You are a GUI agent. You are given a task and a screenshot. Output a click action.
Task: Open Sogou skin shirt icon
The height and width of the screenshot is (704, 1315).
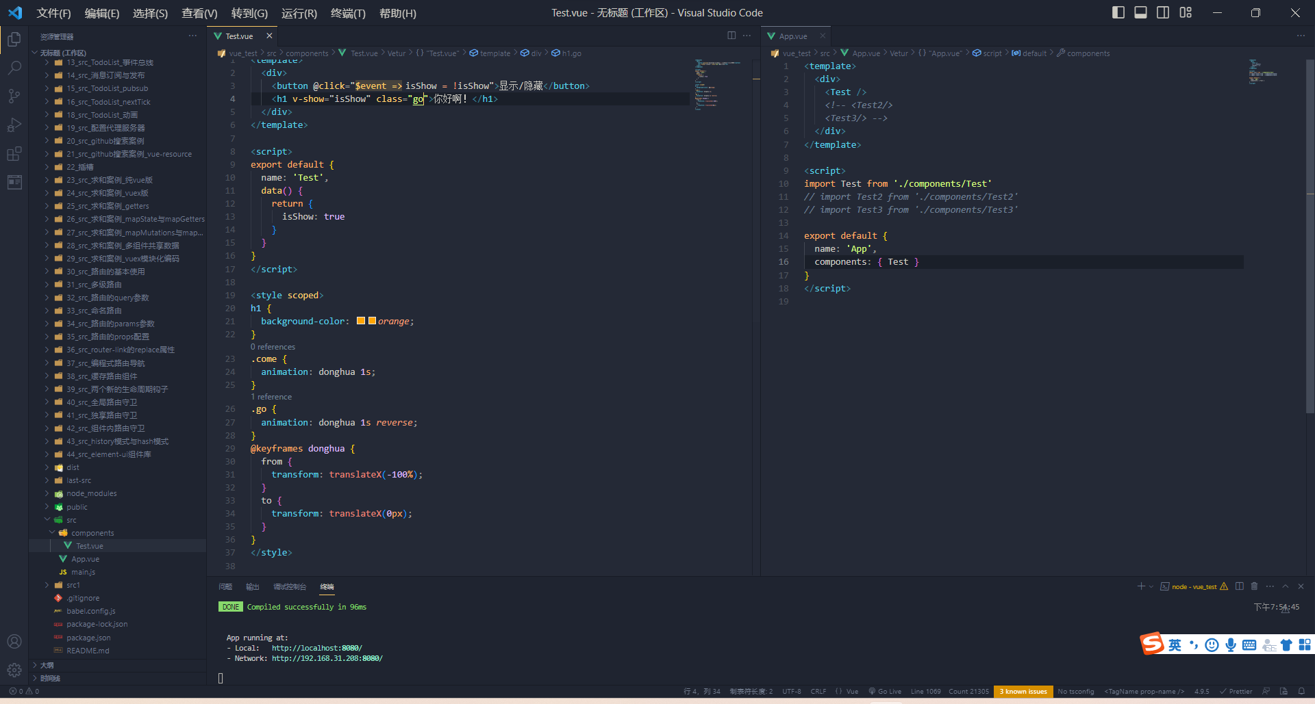point(1286,645)
